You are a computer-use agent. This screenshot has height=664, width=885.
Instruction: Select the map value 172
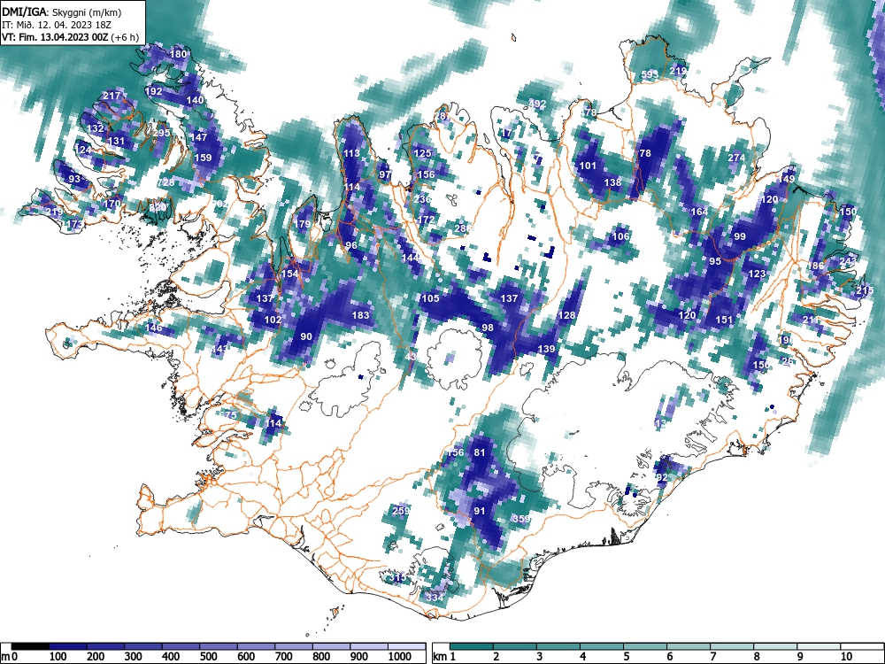pyautogui.click(x=427, y=220)
